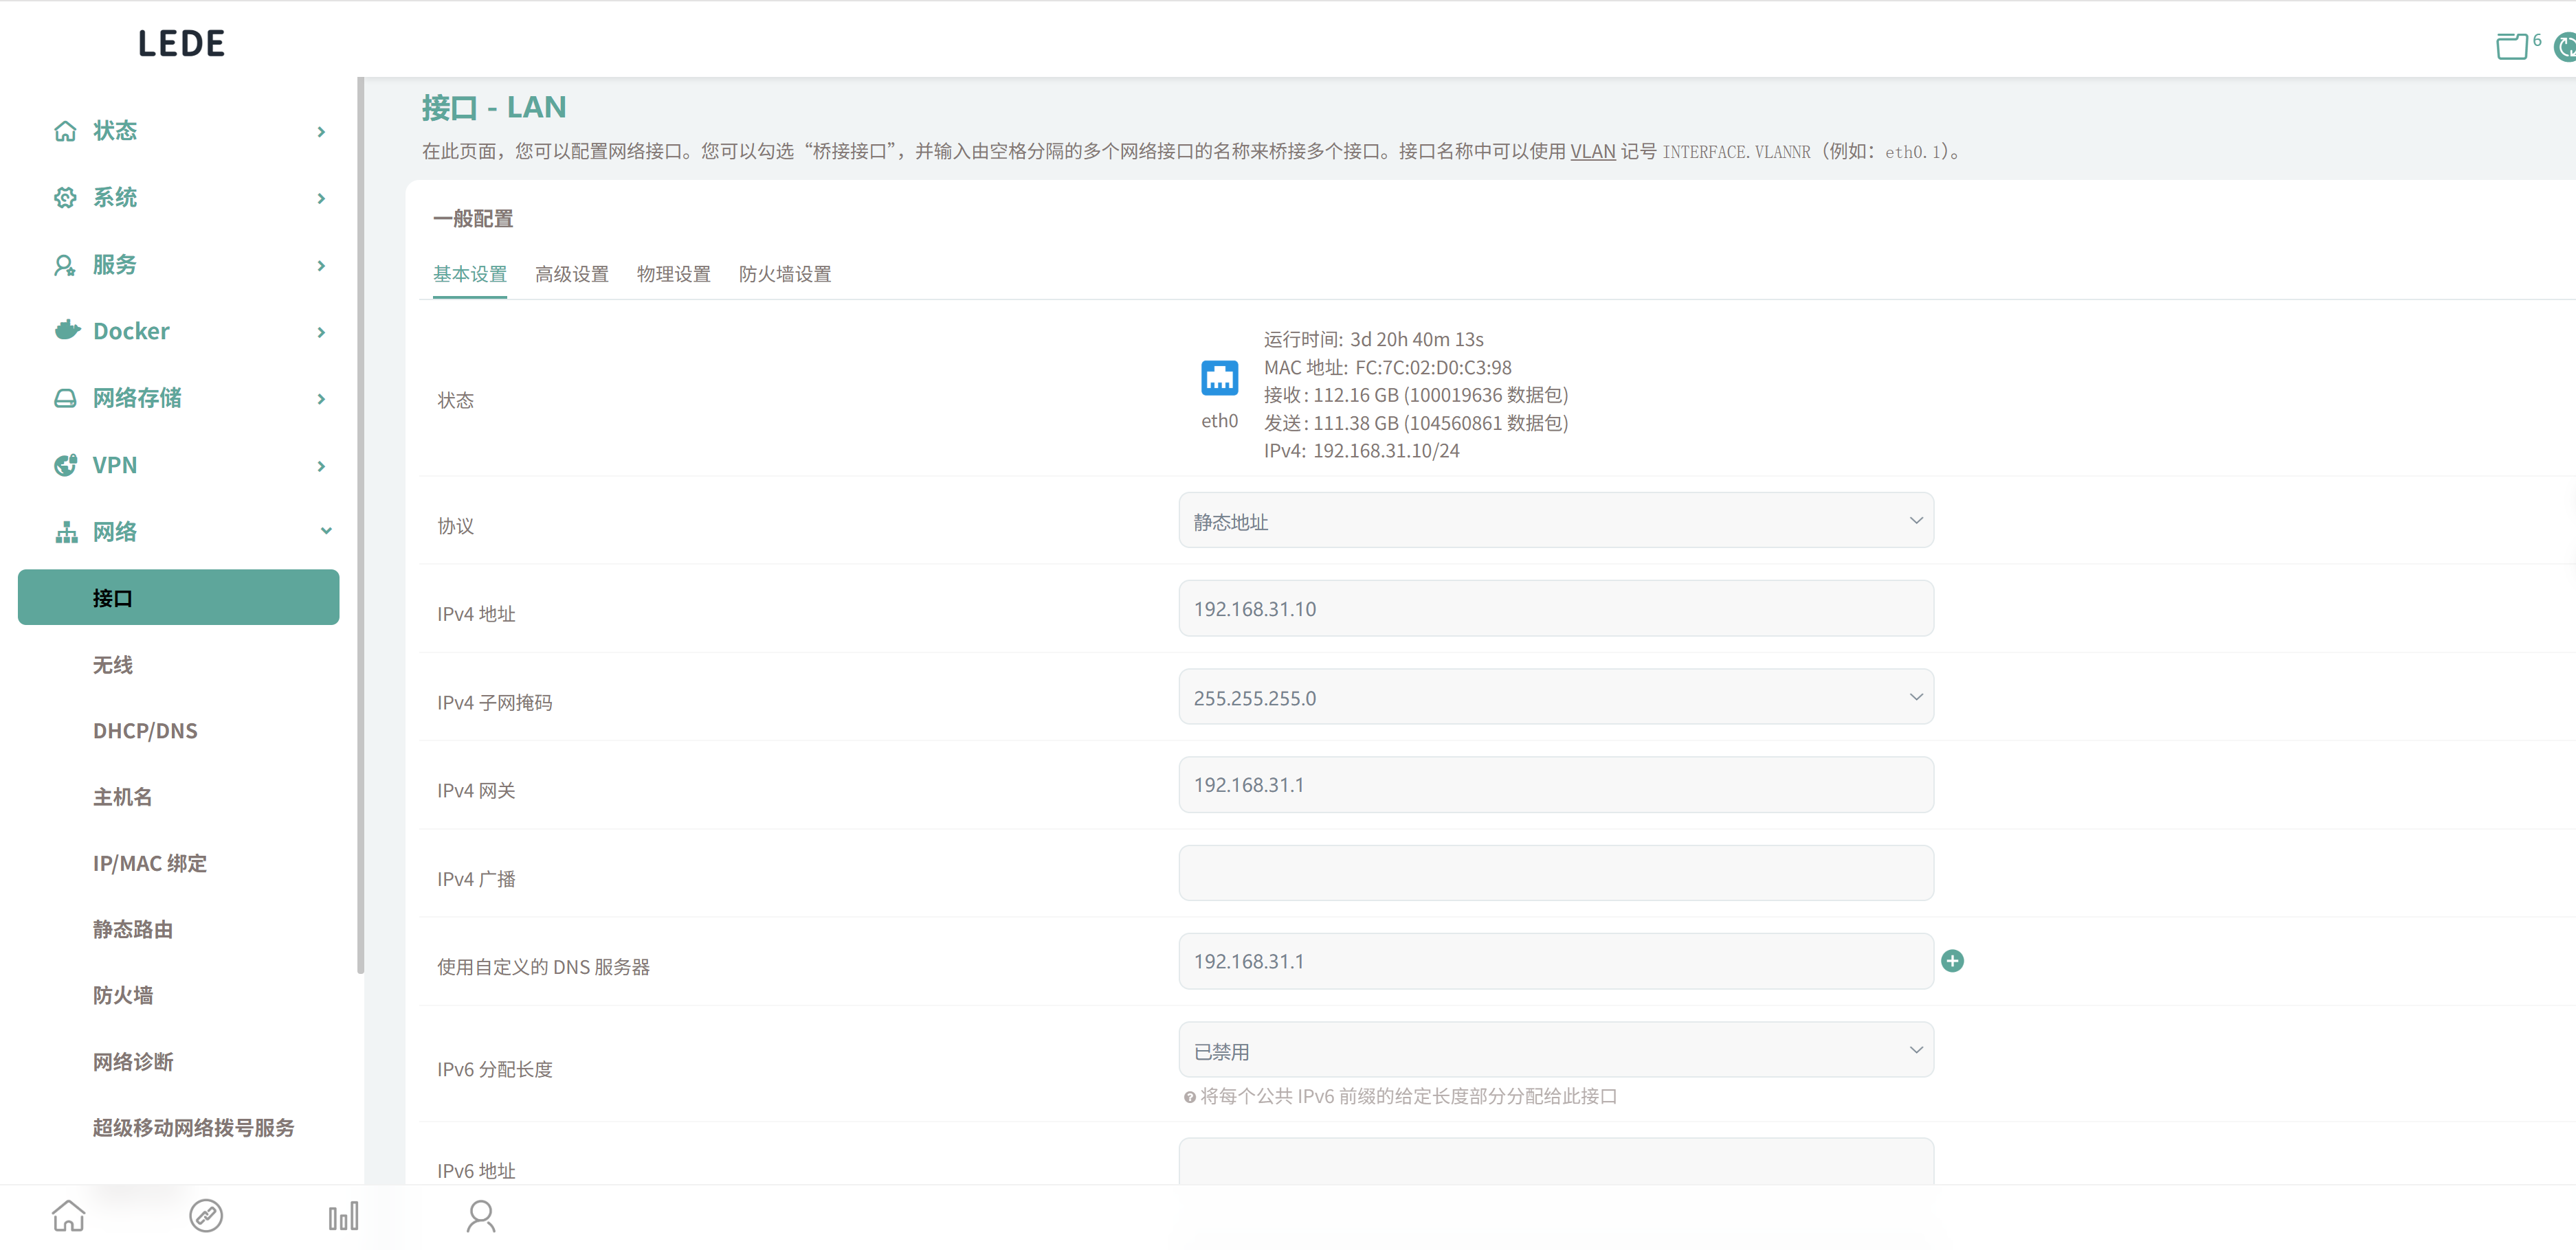Screen dimensions: 2576x1250
Task: Add another custom DNS server with plus icon
Action: coord(1952,962)
